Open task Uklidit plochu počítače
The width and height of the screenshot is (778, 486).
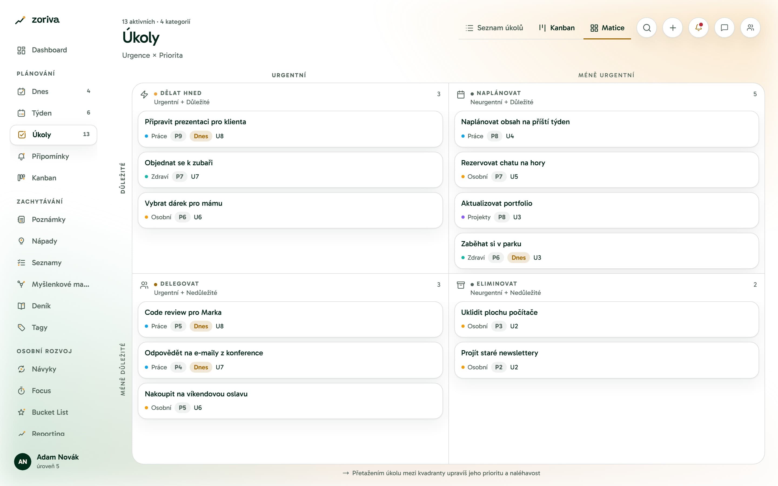coord(606,319)
